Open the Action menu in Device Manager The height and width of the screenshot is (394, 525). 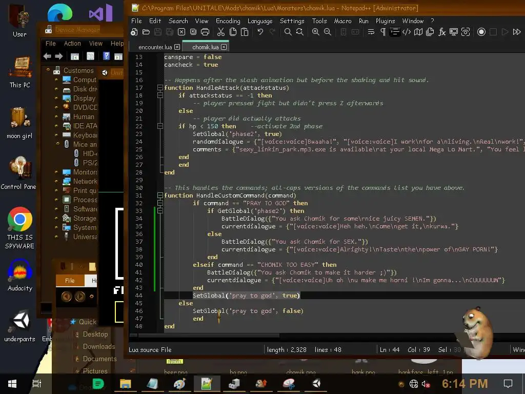pos(72,44)
